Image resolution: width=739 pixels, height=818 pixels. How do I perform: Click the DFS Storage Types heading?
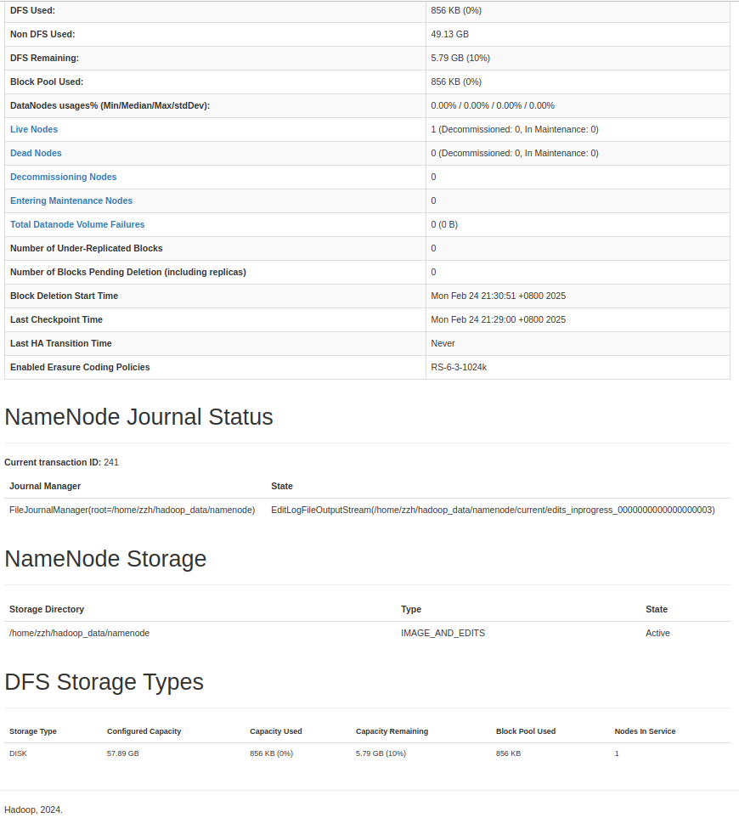pos(104,682)
